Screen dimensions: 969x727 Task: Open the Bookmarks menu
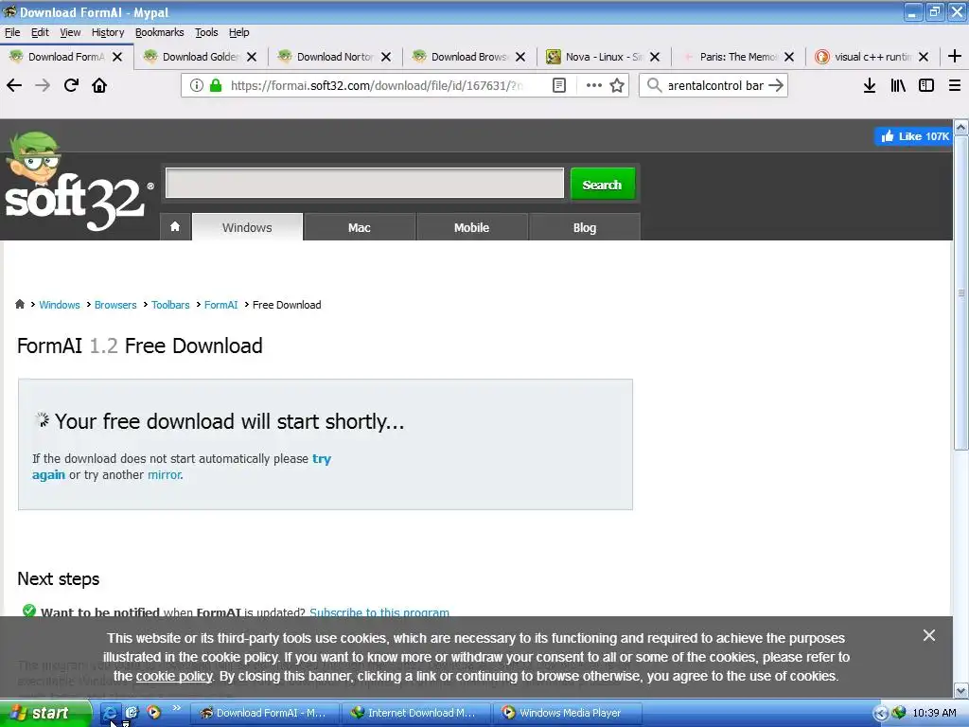(x=159, y=32)
